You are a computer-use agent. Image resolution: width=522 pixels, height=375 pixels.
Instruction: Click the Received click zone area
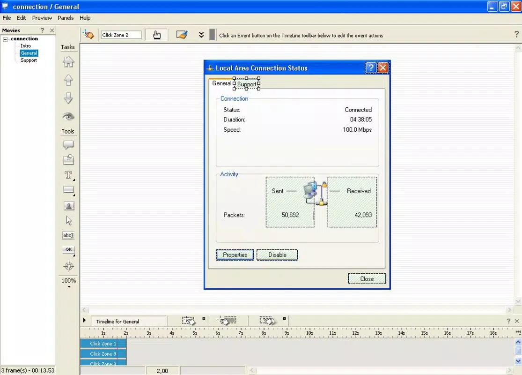(x=352, y=202)
